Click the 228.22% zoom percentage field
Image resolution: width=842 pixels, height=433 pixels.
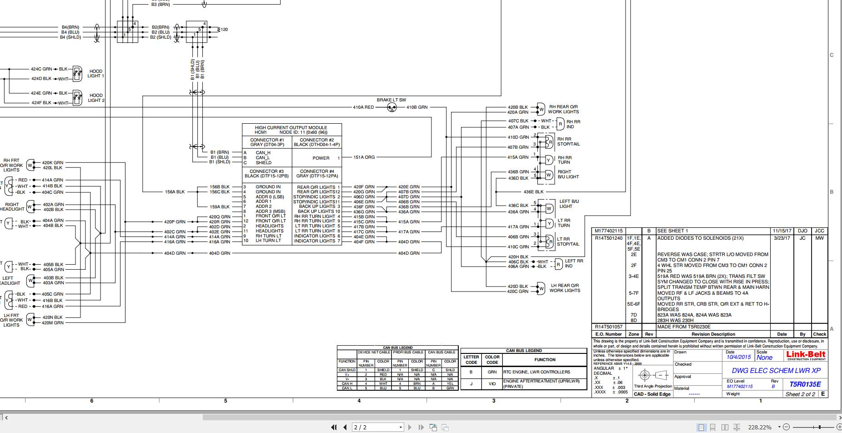(x=761, y=427)
